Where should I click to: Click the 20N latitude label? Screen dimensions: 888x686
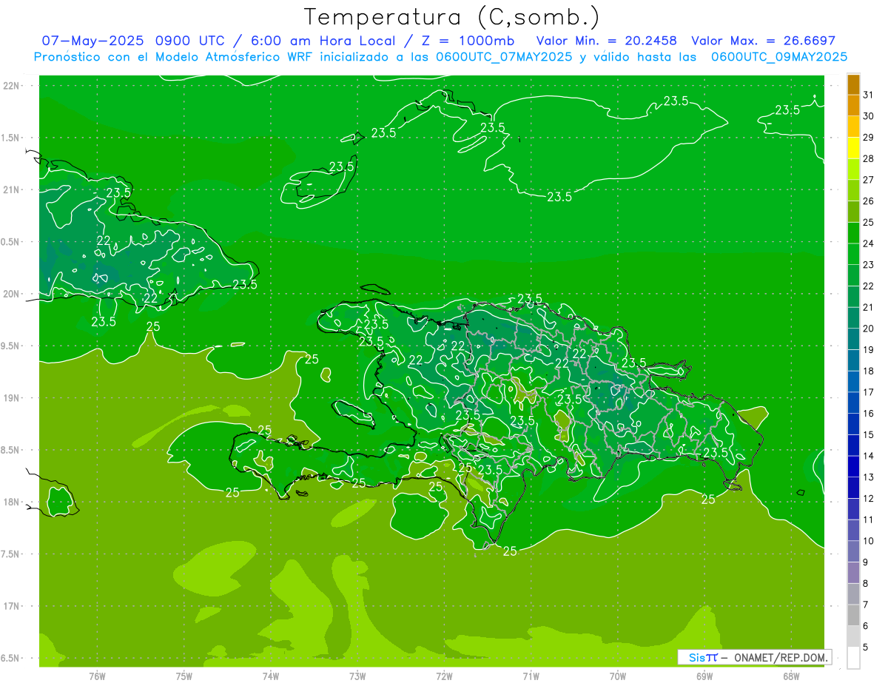tap(12, 294)
